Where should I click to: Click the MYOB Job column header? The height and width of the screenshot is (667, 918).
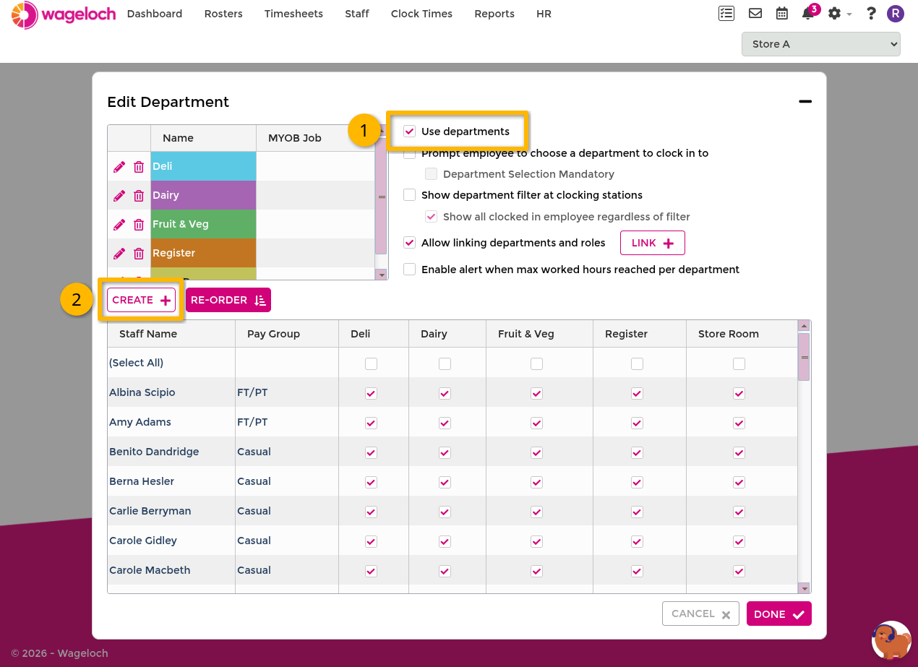coord(315,138)
